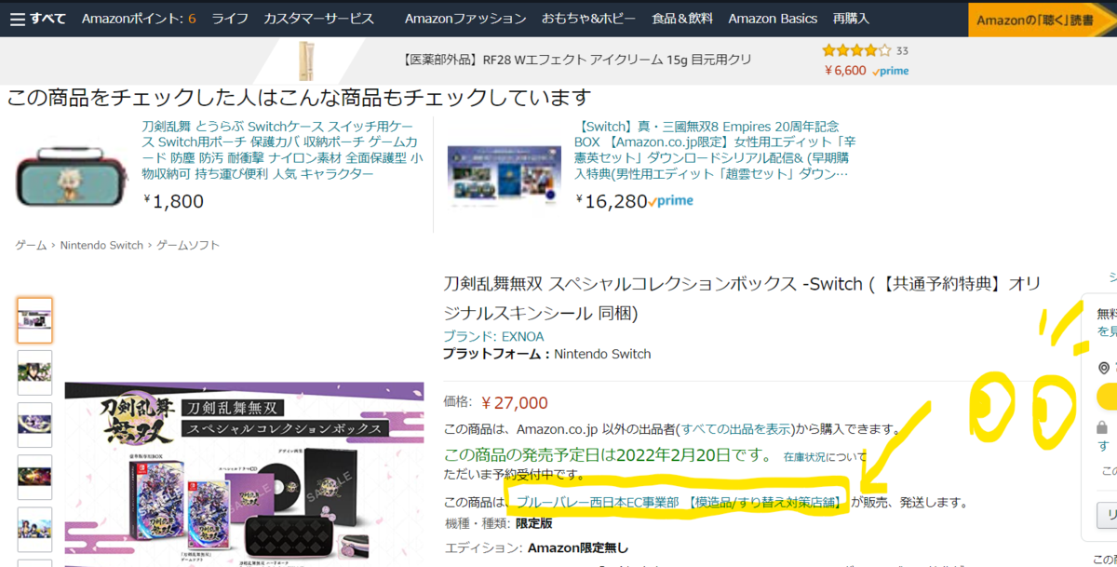The image size is (1117, 567).
Task: Click the ¥1,800 price of Switch case
Action: (x=174, y=201)
